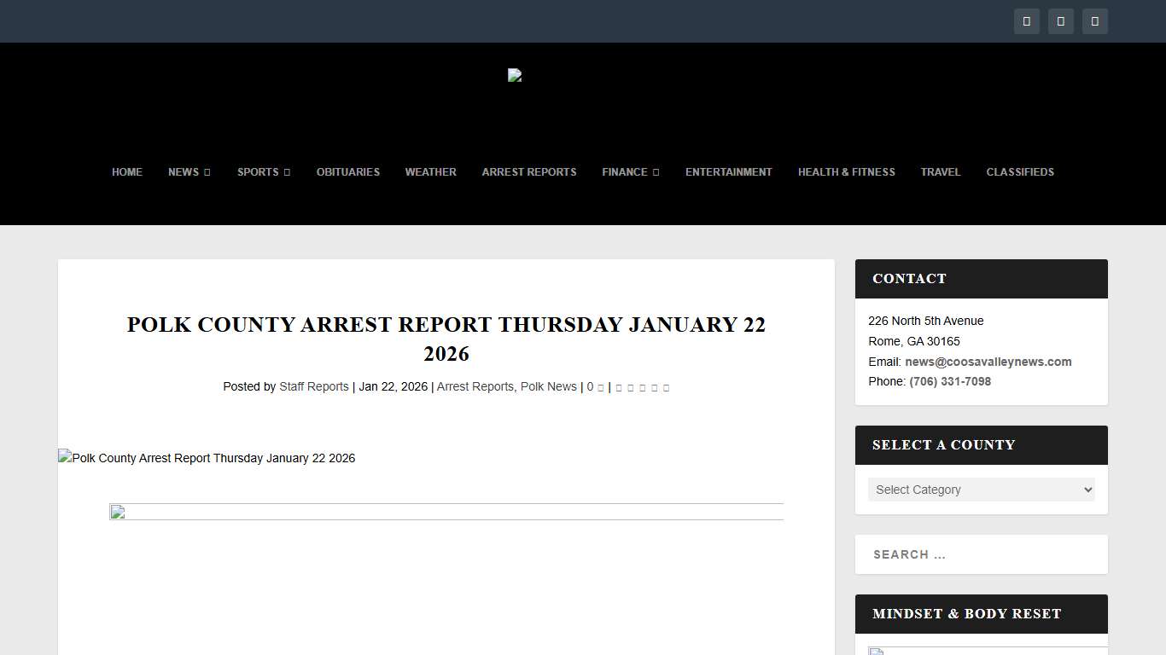Screen dimensions: 1166x655
Task: Click the rightmost social icon in the top bar
Action: 1095,21
